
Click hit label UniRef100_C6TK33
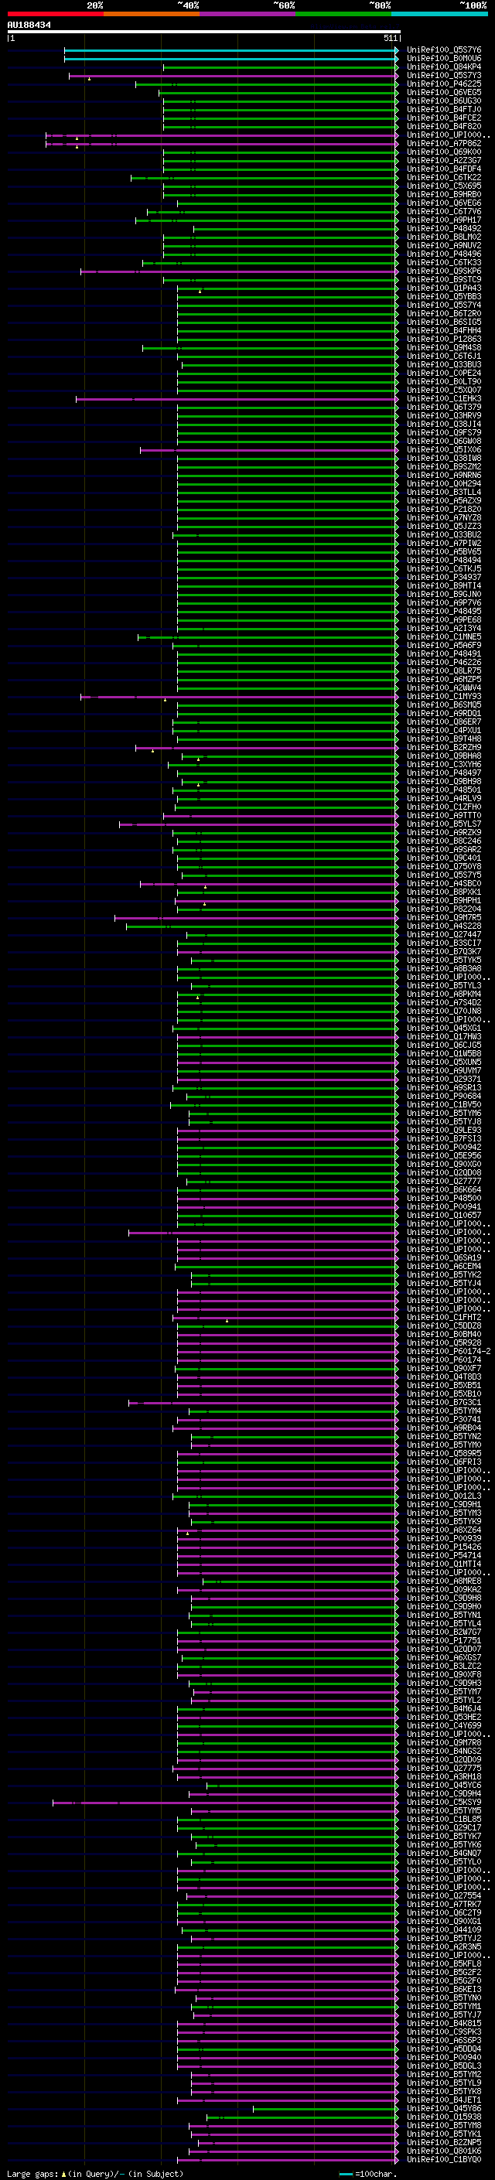click(x=444, y=262)
